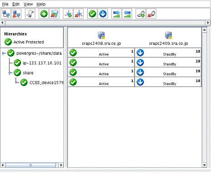
Task: Click the status table vertical scrollbar up arrow
Action: click(x=204, y=30)
